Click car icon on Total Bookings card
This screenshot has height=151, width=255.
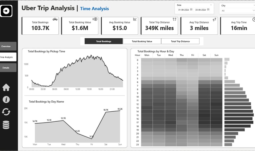[55, 19]
